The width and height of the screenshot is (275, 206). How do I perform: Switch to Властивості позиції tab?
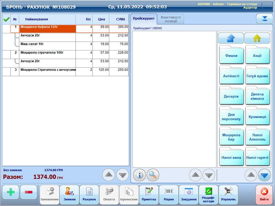tap(170, 19)
